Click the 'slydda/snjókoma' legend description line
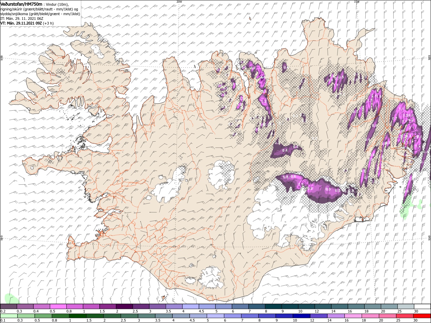Screen dimensions: 431x323 (x=40, y=14)
